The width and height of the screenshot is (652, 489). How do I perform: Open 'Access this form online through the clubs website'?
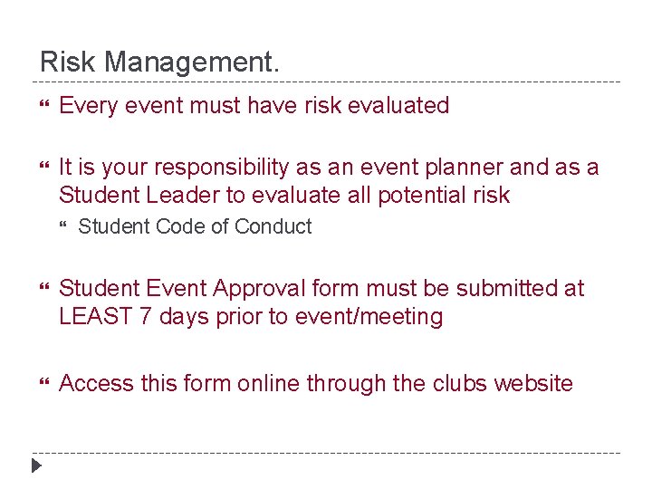pyautogui.click(x=315, y=383)
